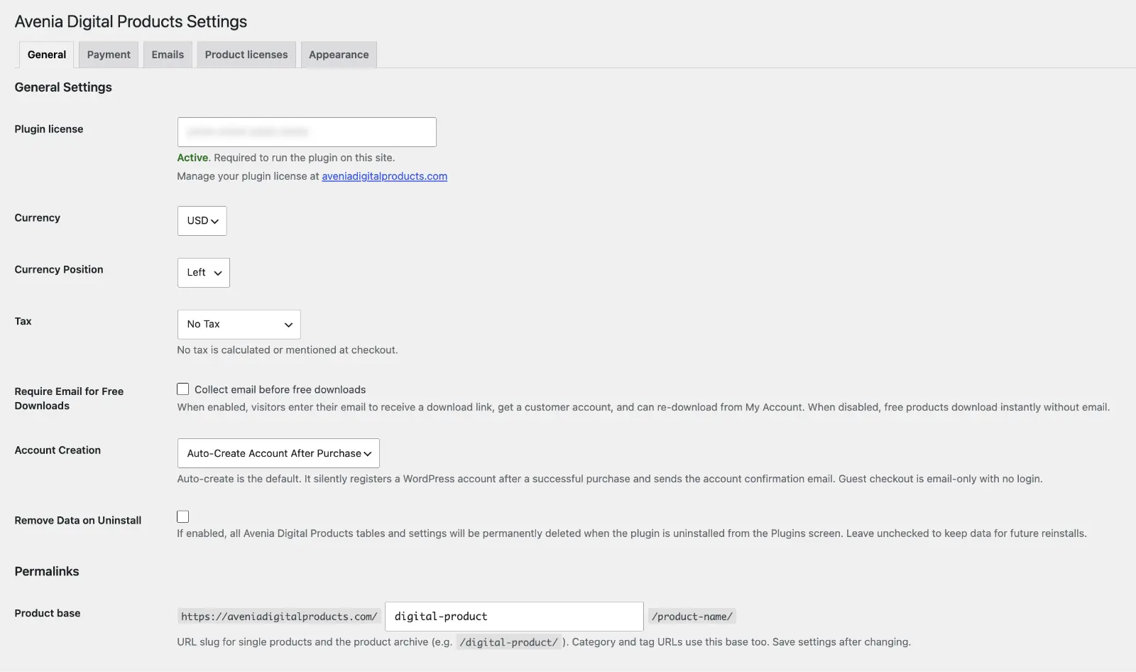Click the Account Creation label
Viewport: 1136px width, 672px height.
[x=58, y=450]
